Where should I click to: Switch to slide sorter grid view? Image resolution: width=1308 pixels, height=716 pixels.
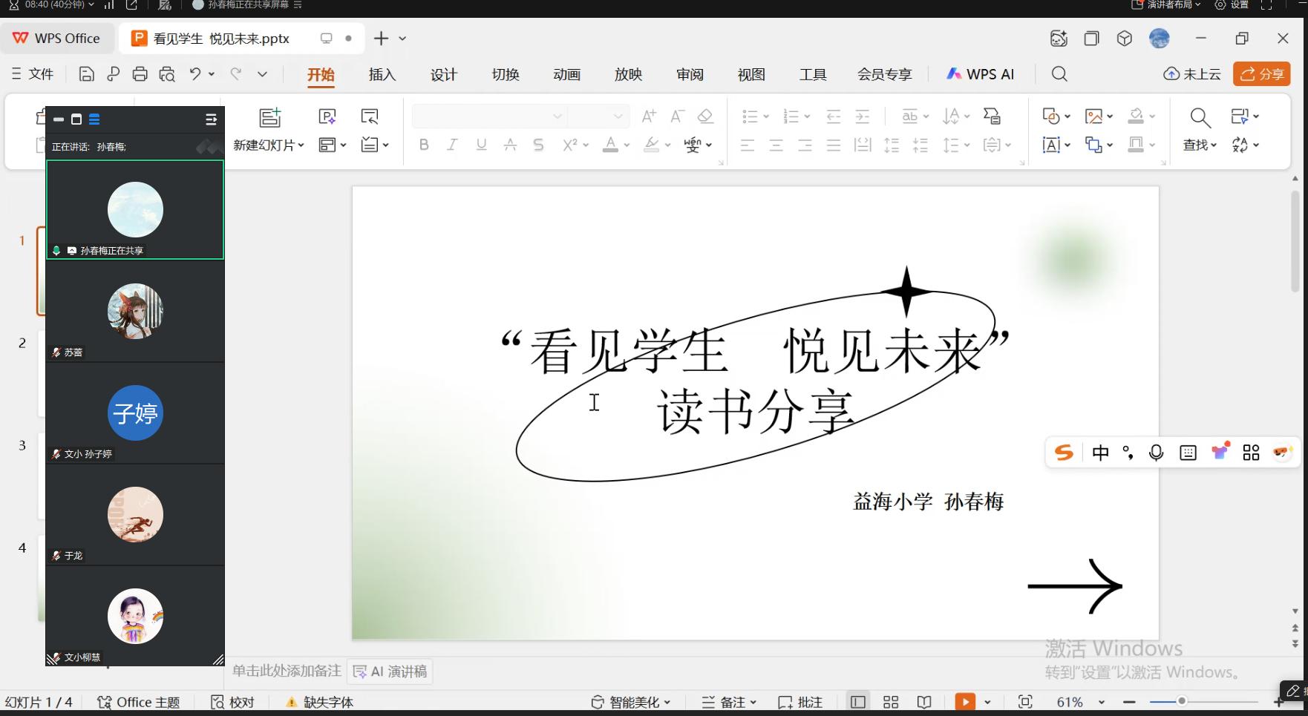pos(891,702)
